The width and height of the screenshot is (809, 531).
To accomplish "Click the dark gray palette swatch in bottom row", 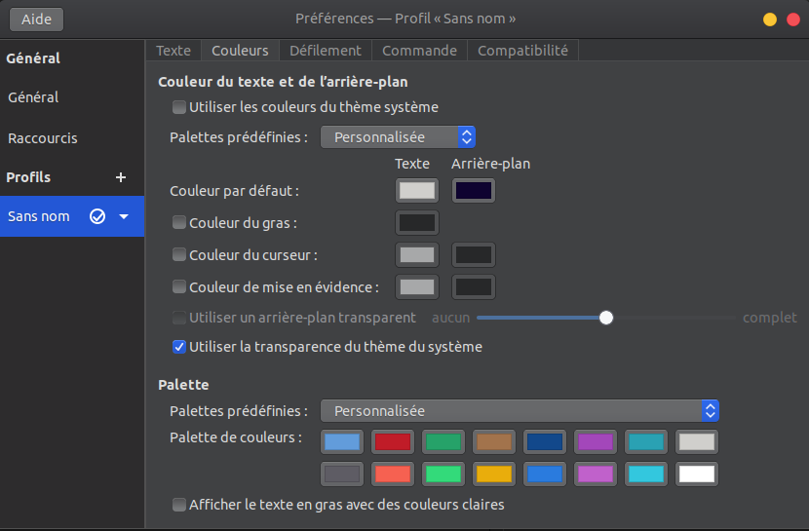I will 342,474.
